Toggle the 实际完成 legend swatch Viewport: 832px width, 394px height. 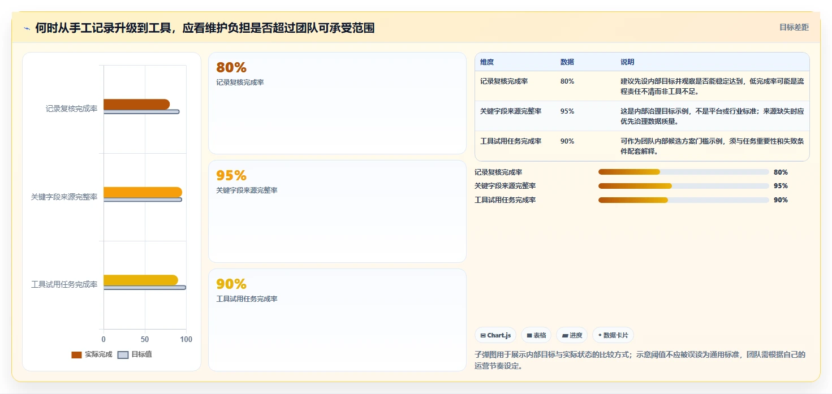(x=76, y=354)
